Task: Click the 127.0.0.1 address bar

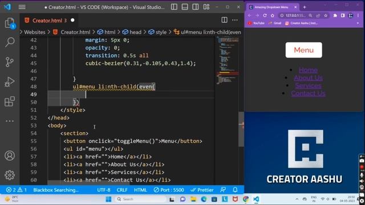Action: coord(295,15)
